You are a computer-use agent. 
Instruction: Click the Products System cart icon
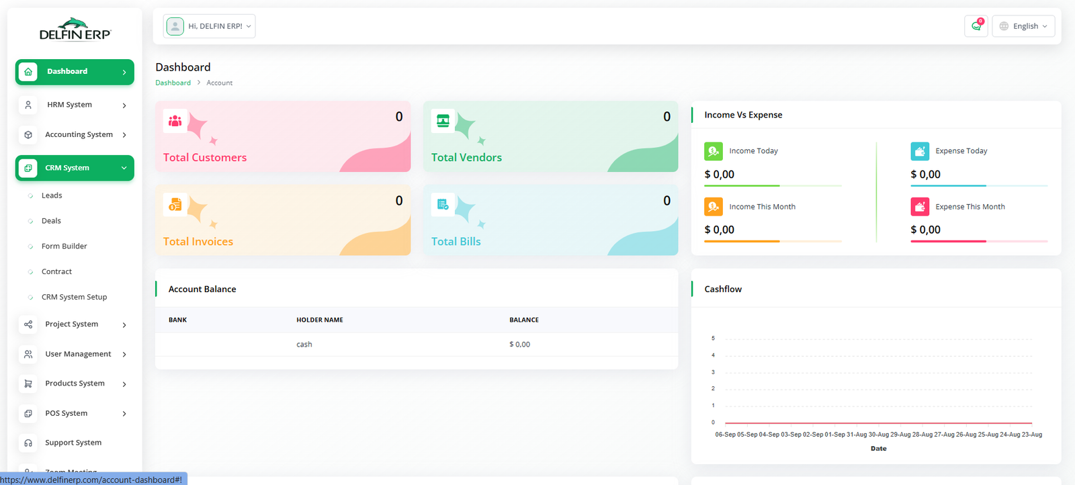[x=28, y=384]
